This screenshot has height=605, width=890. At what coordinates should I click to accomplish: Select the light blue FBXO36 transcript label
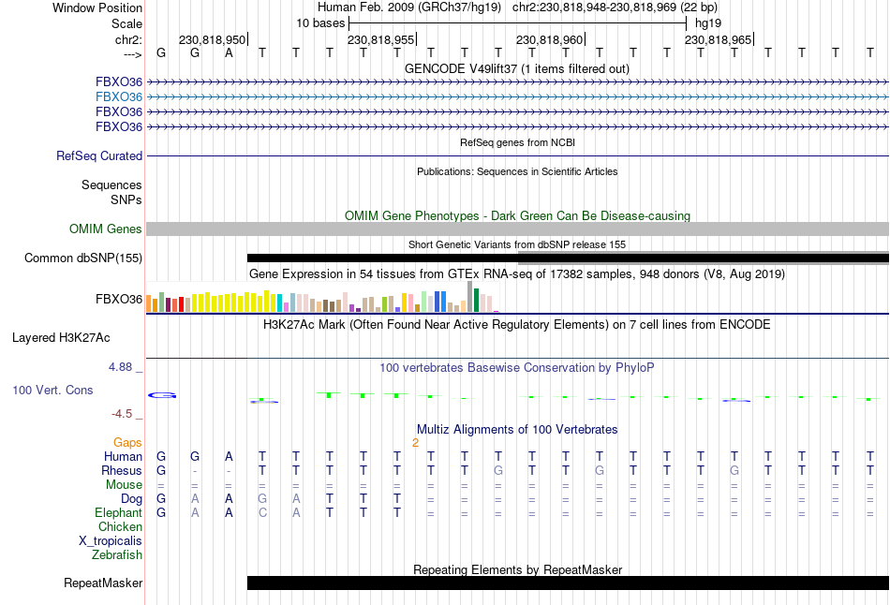(x=119, y=97)
